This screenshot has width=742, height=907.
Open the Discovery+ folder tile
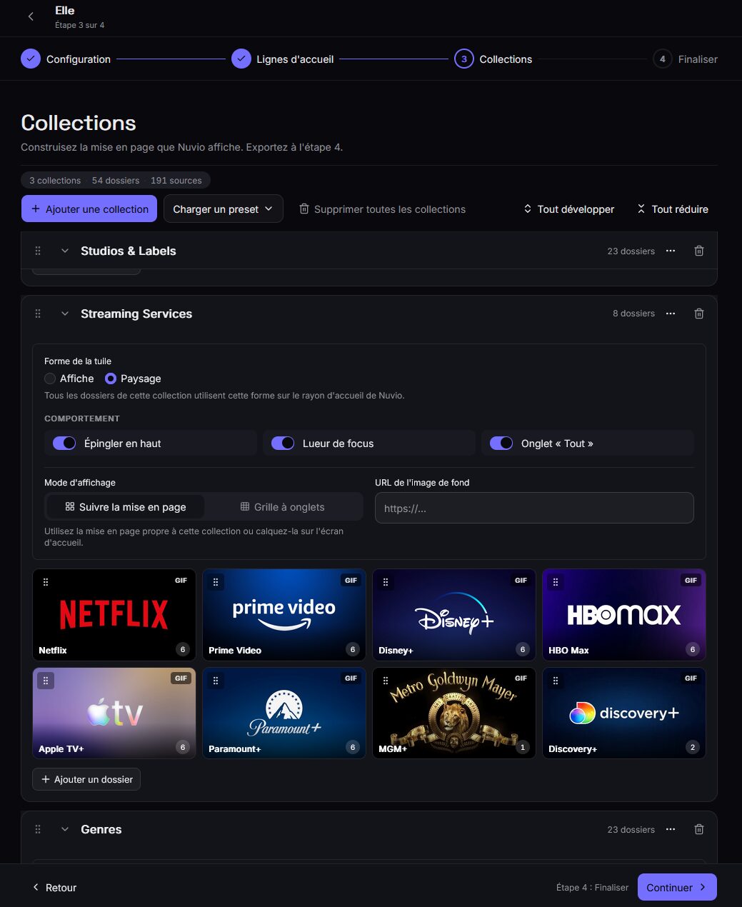[x=624, y=713]
